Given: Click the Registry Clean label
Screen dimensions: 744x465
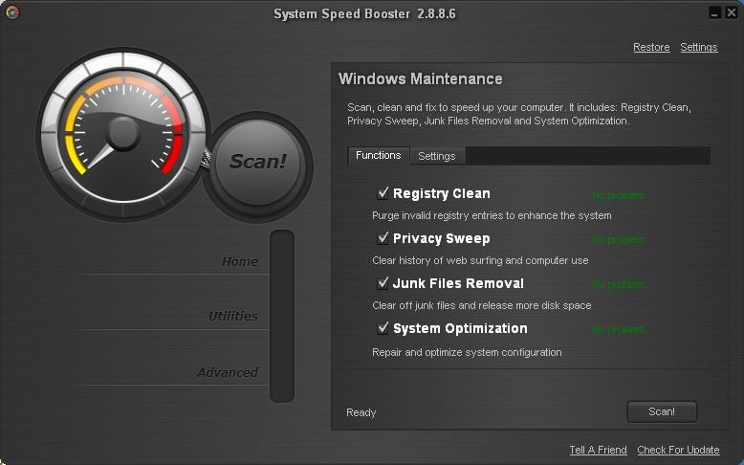Looking at the screenshot, I should click(441, 193).
